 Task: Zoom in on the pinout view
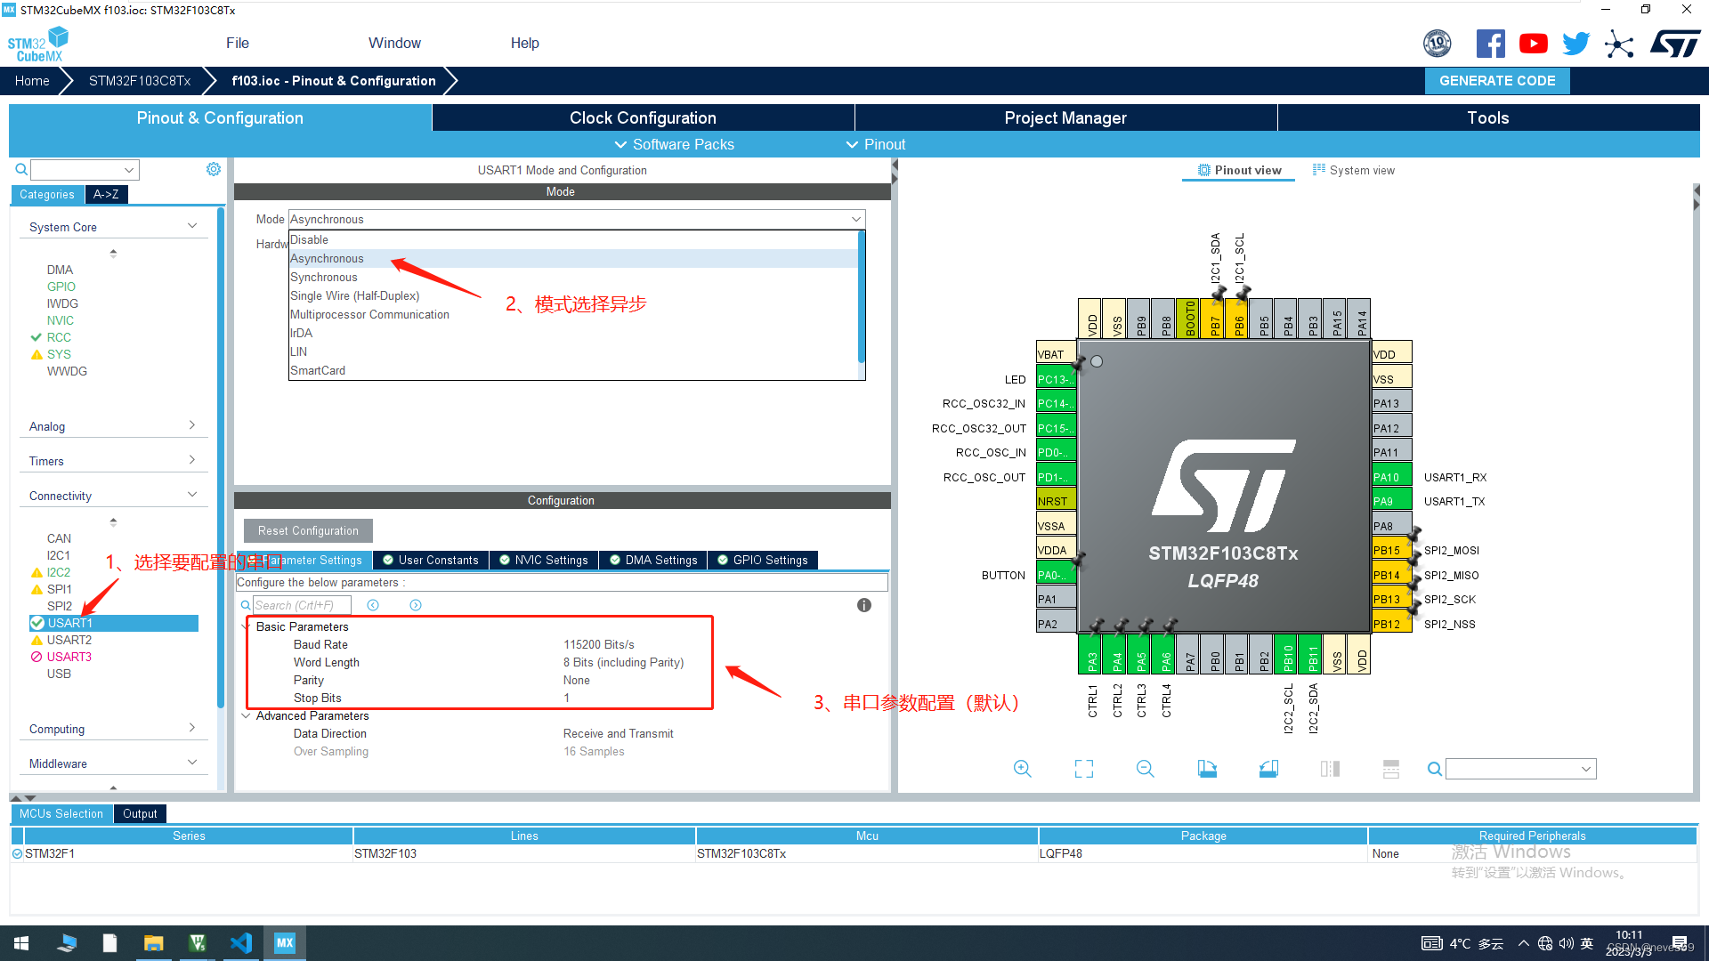tap(1022, 768)
